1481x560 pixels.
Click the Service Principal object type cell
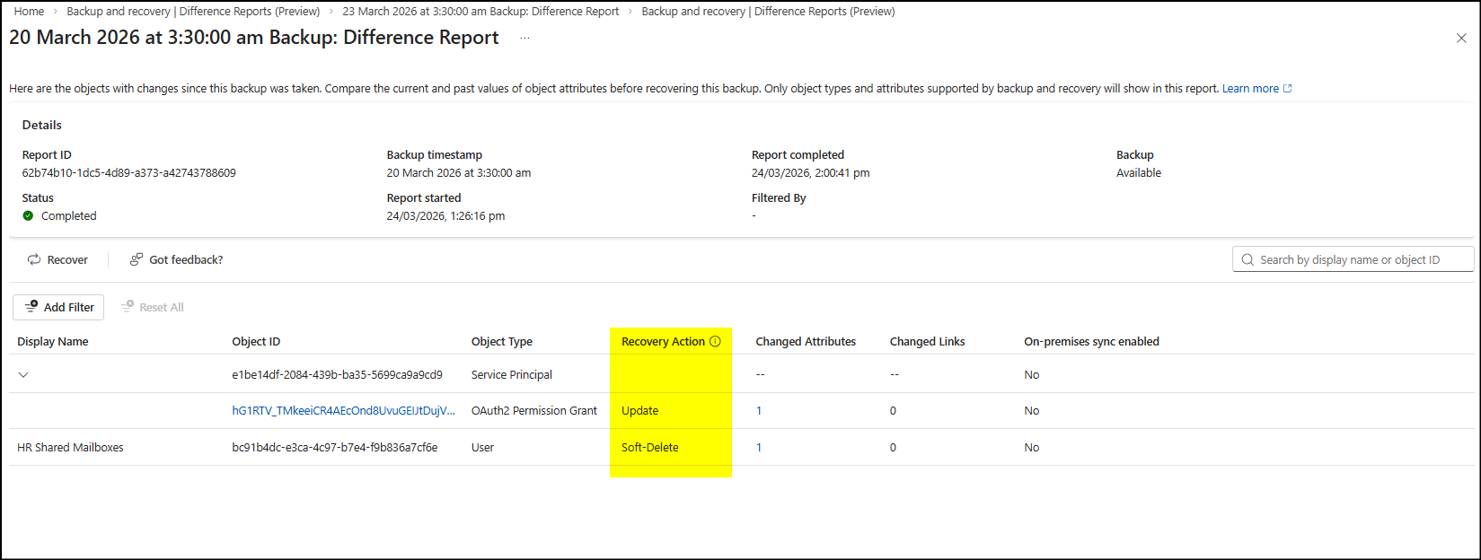[x=511, y=374]
